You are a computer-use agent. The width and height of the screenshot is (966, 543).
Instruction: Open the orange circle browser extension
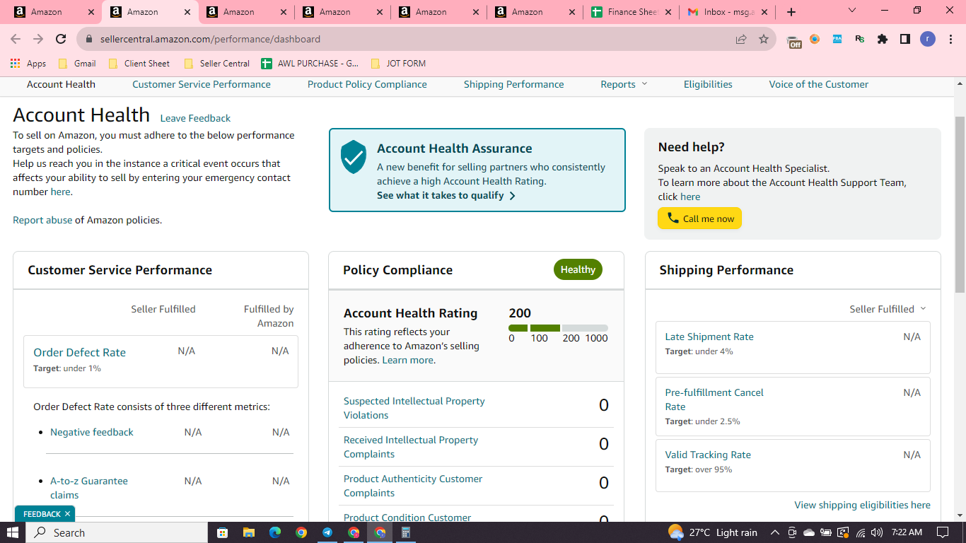[815, 40]
